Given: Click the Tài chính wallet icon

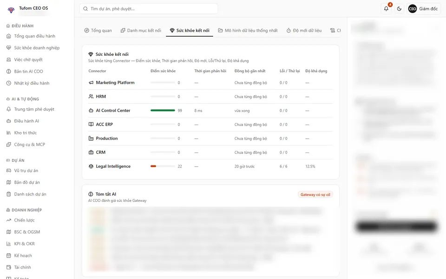Looking at the screenshot, I should click(8, 267).
